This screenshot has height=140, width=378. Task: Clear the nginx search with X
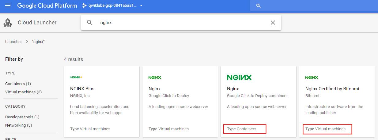(x=273, y=23)
